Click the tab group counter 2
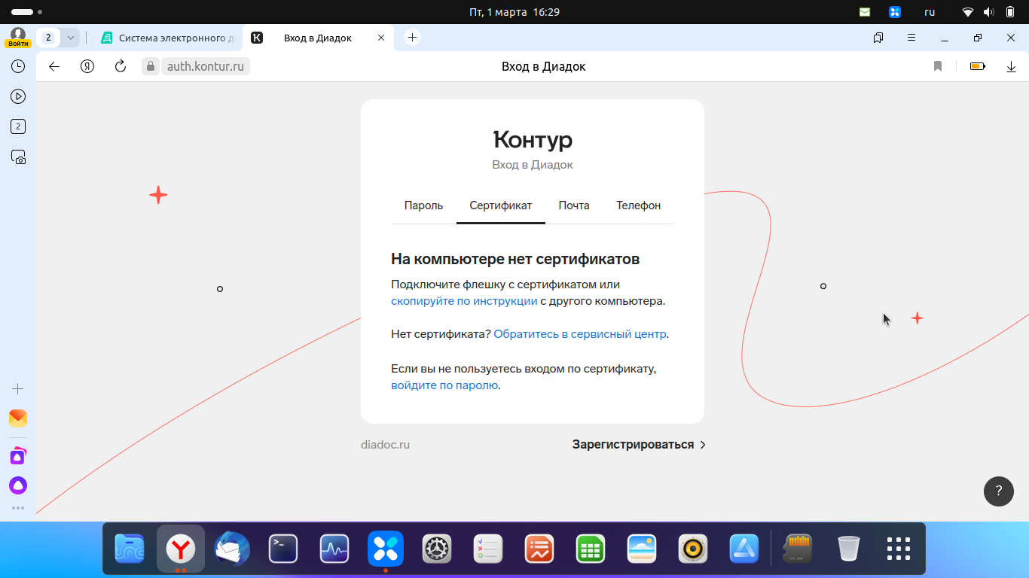 click(x=48, y=38)
